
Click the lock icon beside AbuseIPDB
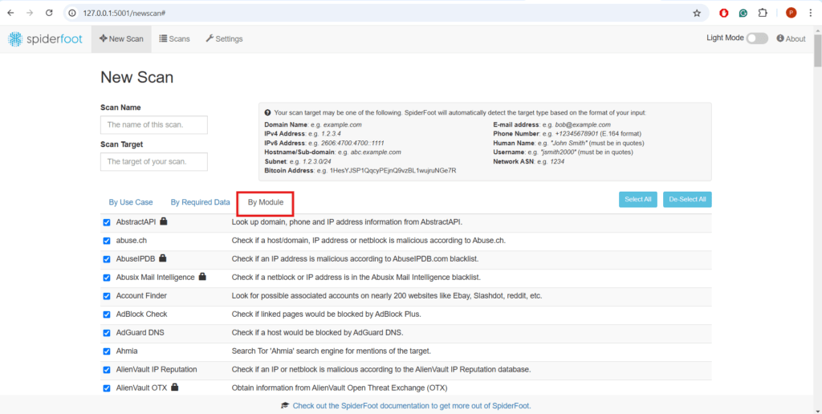click(x=162, y=258)
